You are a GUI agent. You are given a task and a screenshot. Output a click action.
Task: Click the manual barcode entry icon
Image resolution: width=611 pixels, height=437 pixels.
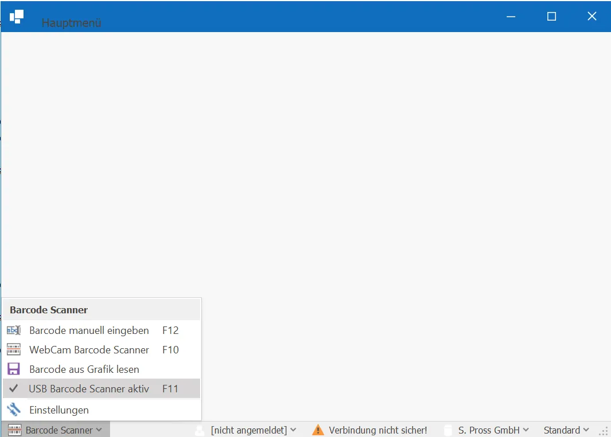pyautogui.click(x=14, y=330)
